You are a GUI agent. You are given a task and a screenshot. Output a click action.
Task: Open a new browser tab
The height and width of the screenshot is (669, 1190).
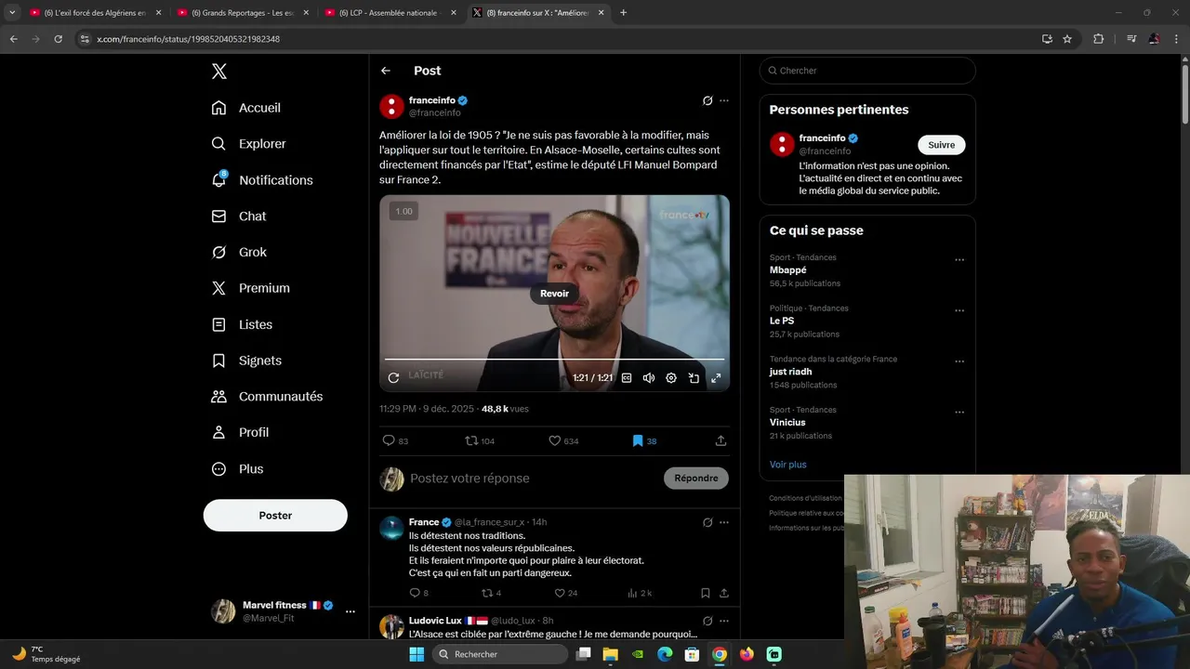coord(623,13)
